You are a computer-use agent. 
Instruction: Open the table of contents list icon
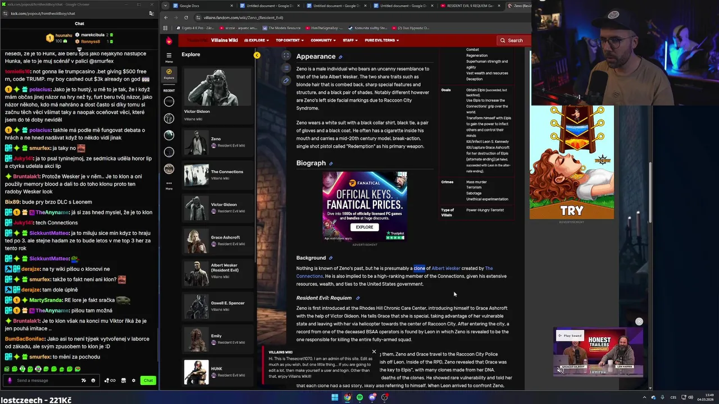286,68
